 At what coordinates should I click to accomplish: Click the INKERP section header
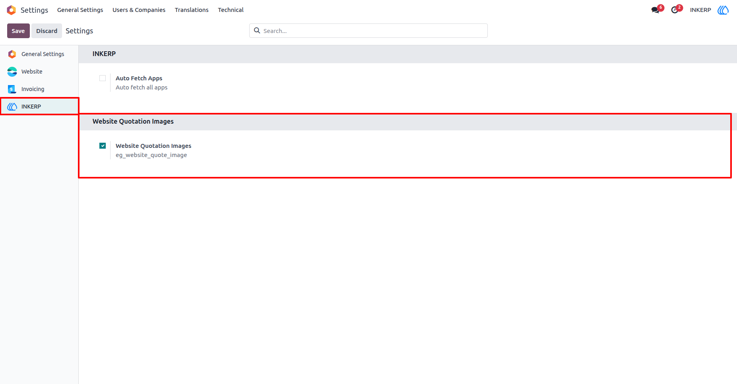point(407,54)
